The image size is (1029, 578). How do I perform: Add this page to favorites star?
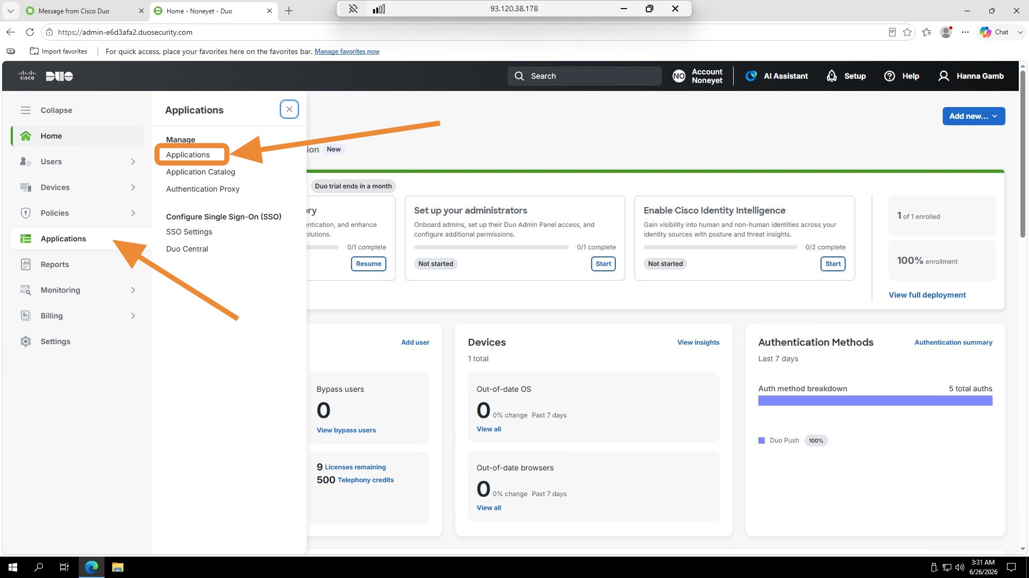[907, 32]
